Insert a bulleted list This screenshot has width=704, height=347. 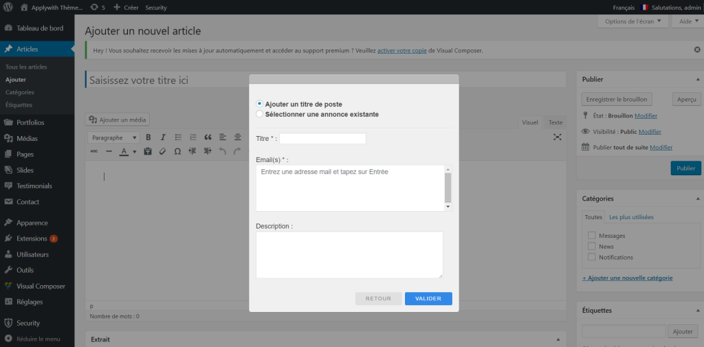coord(178,137)
